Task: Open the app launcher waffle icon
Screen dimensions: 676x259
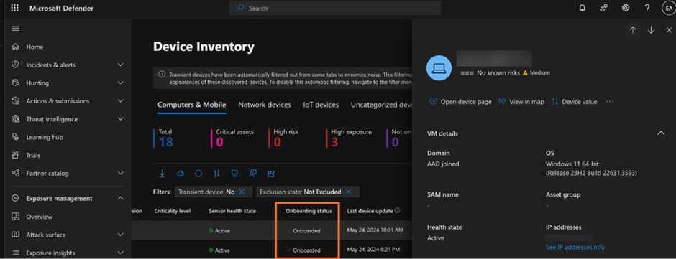Action: click(x=14, y=8)
